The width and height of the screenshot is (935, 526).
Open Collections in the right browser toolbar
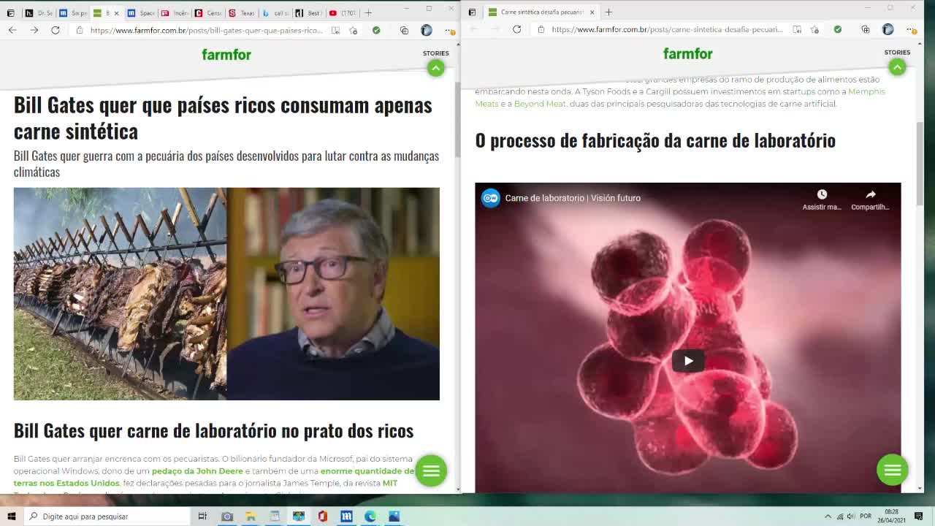coord(866,29)
